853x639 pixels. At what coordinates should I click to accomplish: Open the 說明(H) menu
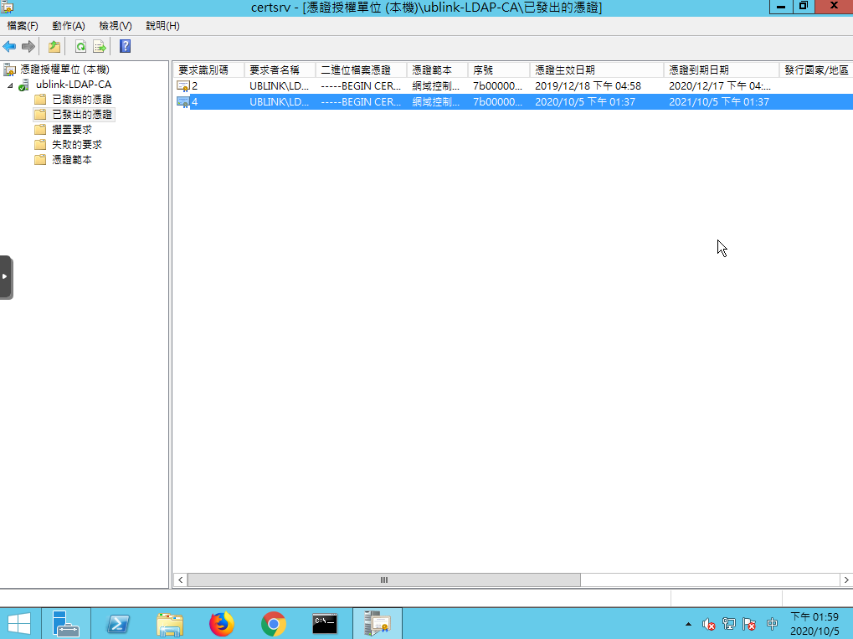162,26
